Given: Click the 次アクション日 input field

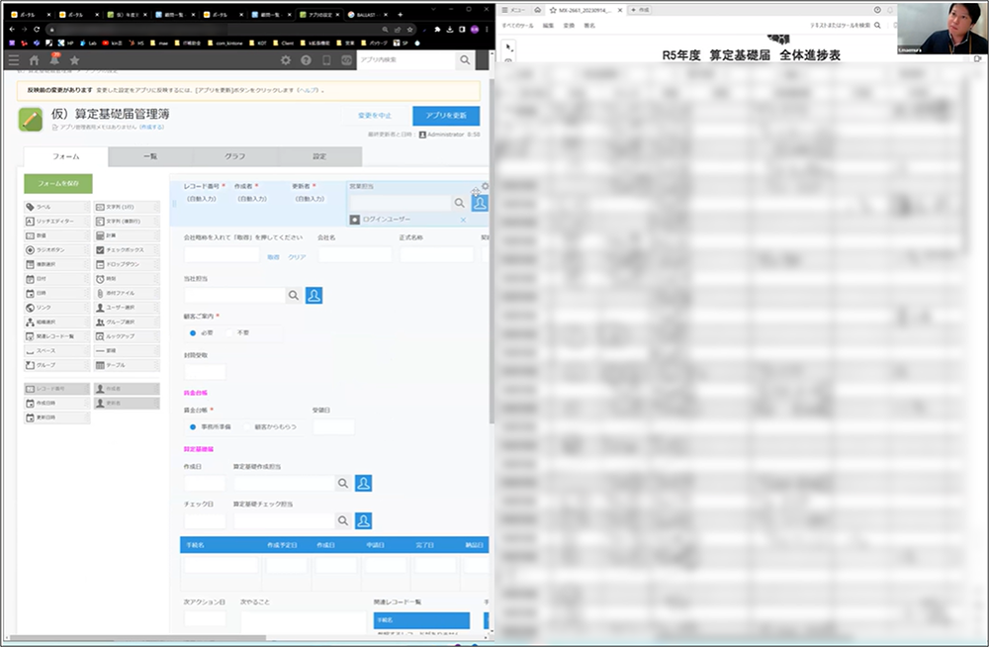Looking at the screenshot, I should point(205,618).
